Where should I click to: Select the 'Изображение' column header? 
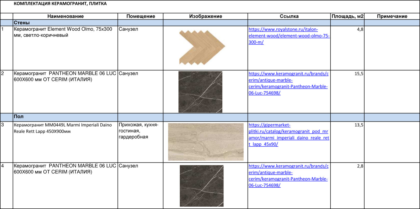(206, 16)
